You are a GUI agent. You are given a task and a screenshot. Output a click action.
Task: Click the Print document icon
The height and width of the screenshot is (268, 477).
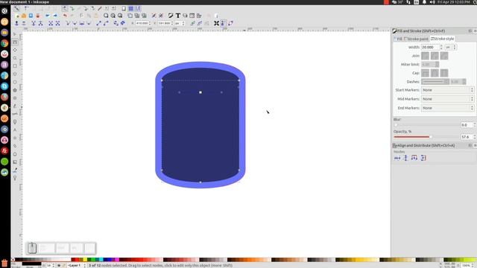click(x=38, y=16)
